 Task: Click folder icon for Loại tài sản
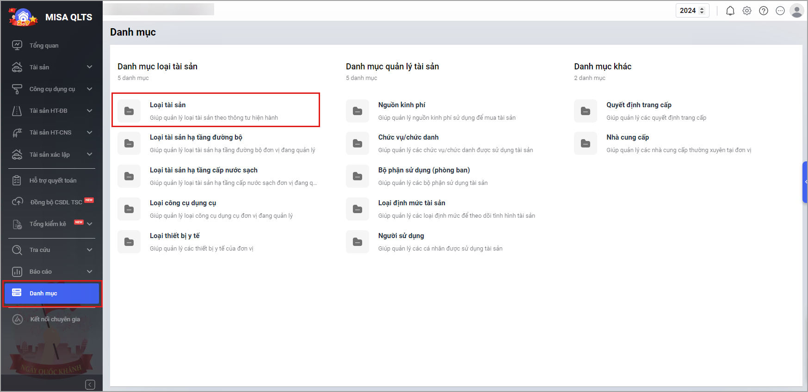pyautogui.click(x=129, y=111)
